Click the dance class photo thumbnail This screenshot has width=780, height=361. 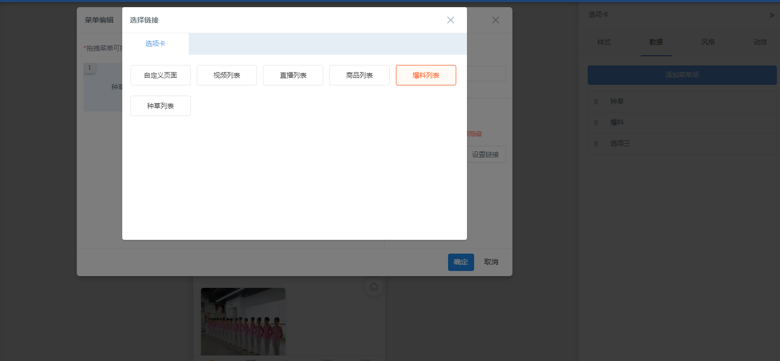(x=243, y=321)
